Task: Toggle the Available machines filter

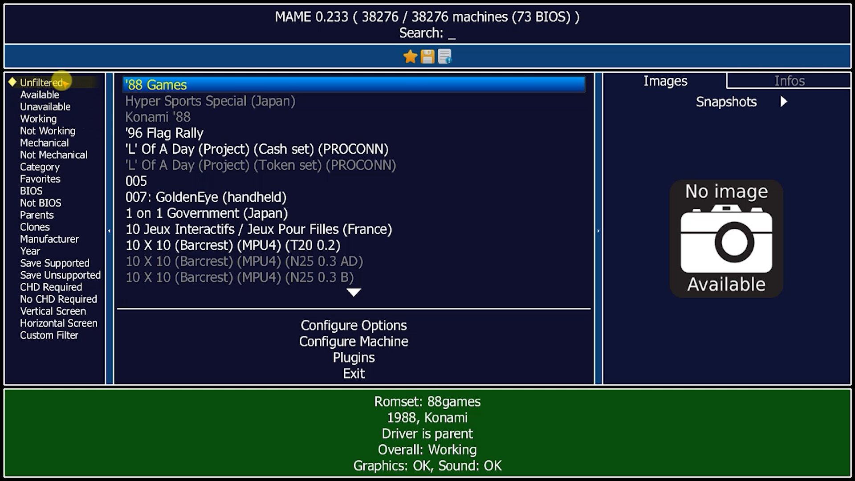Action: click(x=39, y=94)
